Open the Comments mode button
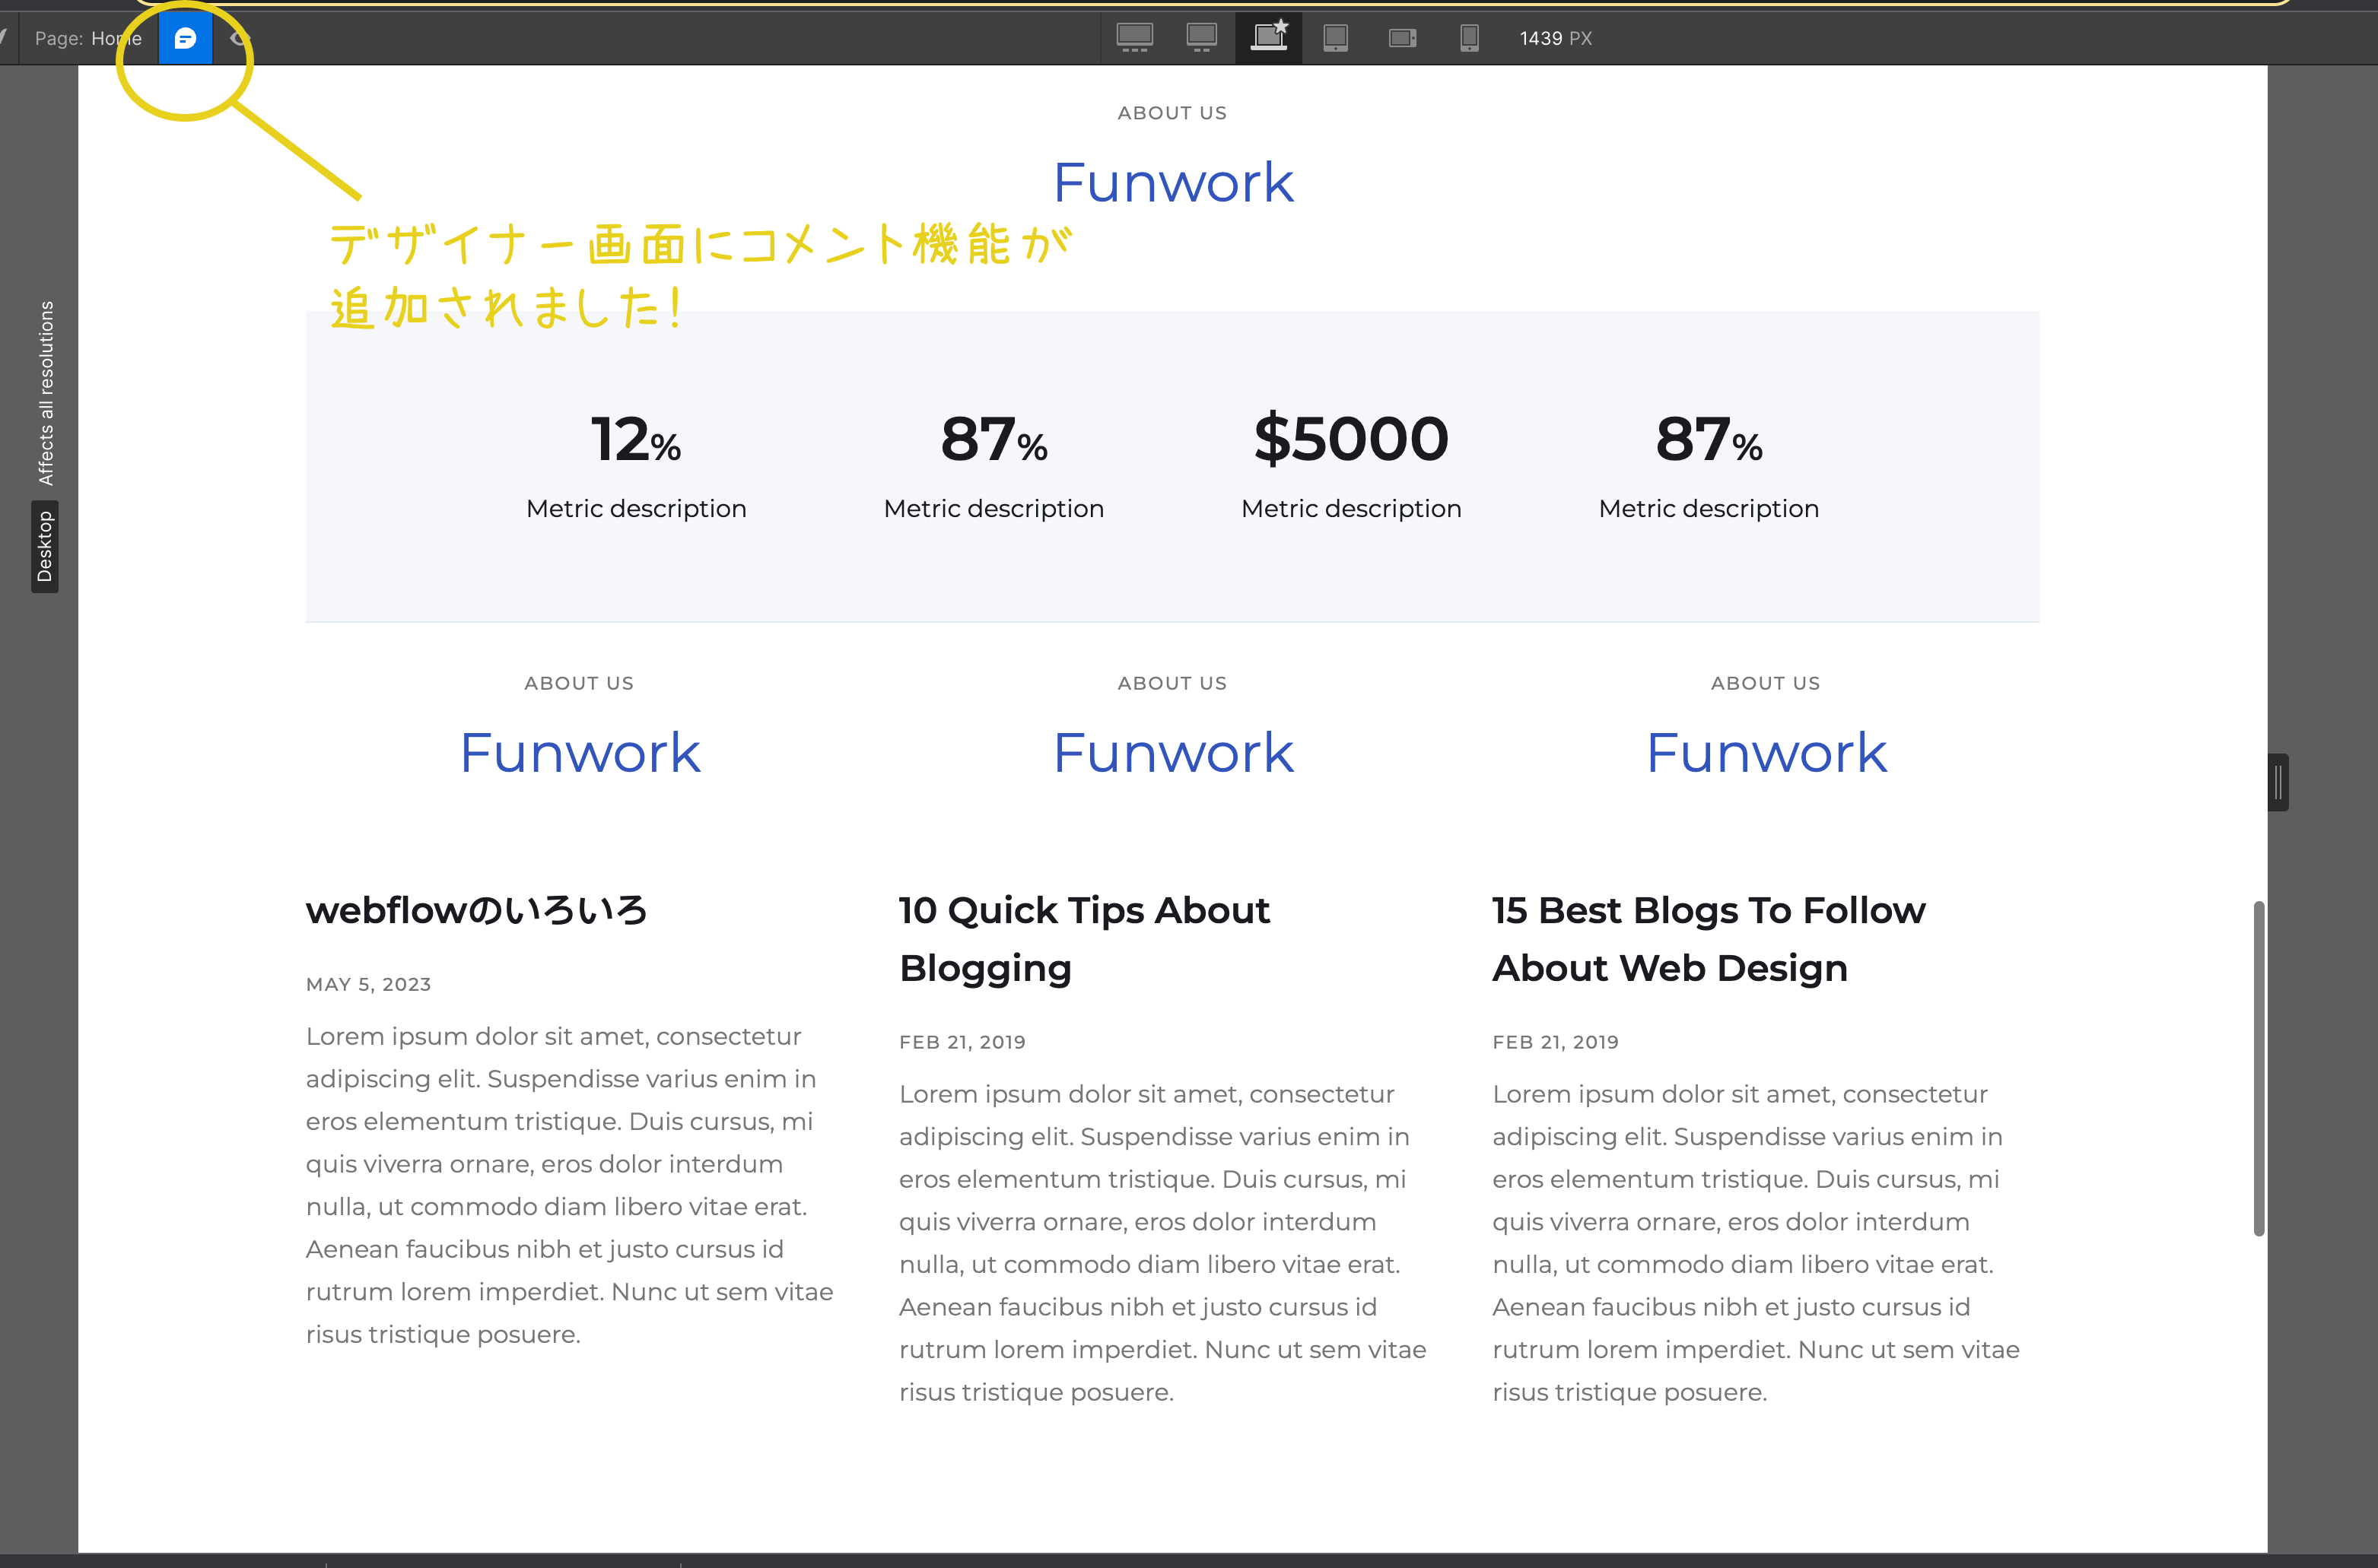This screenshot has width=2378, height=1568. 185,38
